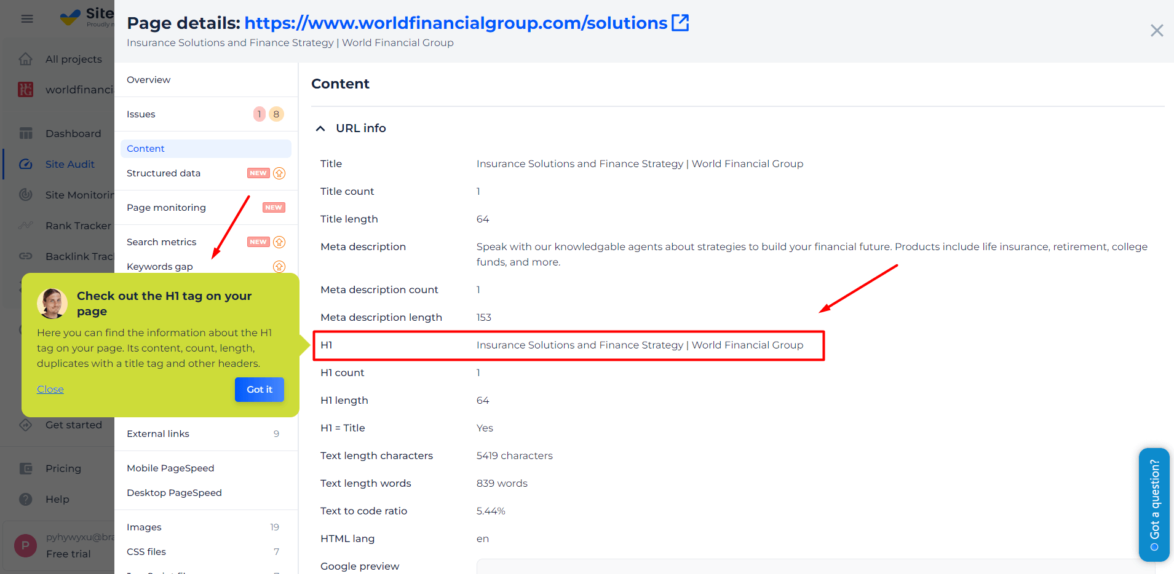The height and width of the screenshot is (574, 1174).
Task: Open Pricing in sidebar
Action: tap(63, 468)
